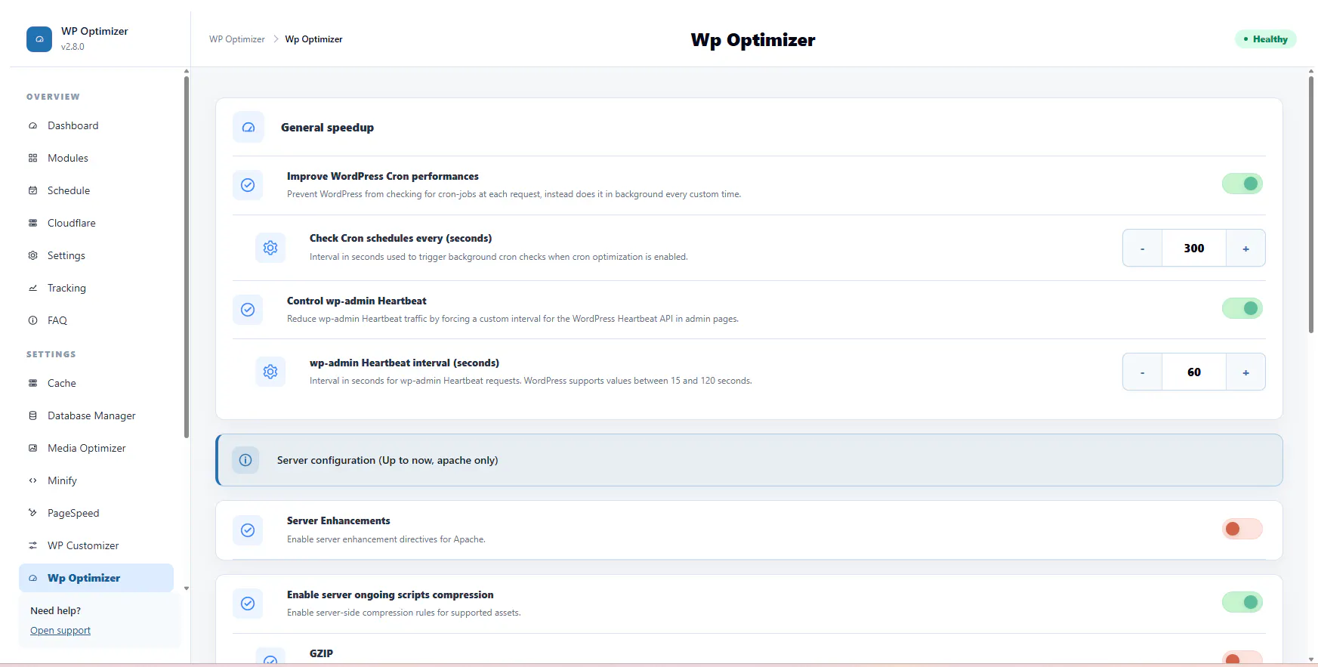Click the gear icon beside Heartbeat interval
The width and height of the screenshot is (1318, 667).
click(x=270, y=372)
